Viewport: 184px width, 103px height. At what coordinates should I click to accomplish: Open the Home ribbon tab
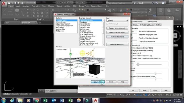coord(11,6)
